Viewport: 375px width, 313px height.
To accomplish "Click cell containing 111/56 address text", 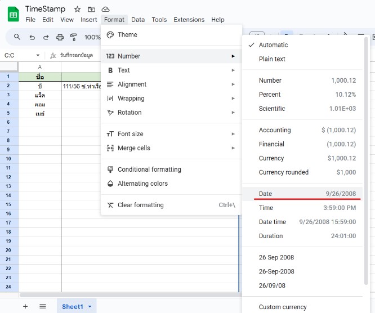I will coord(81,86).
